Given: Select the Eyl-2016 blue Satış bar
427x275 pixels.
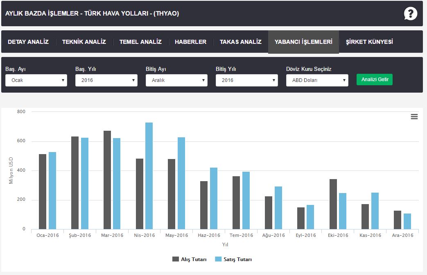Looking at the screenshot, I should coord(310,217).
